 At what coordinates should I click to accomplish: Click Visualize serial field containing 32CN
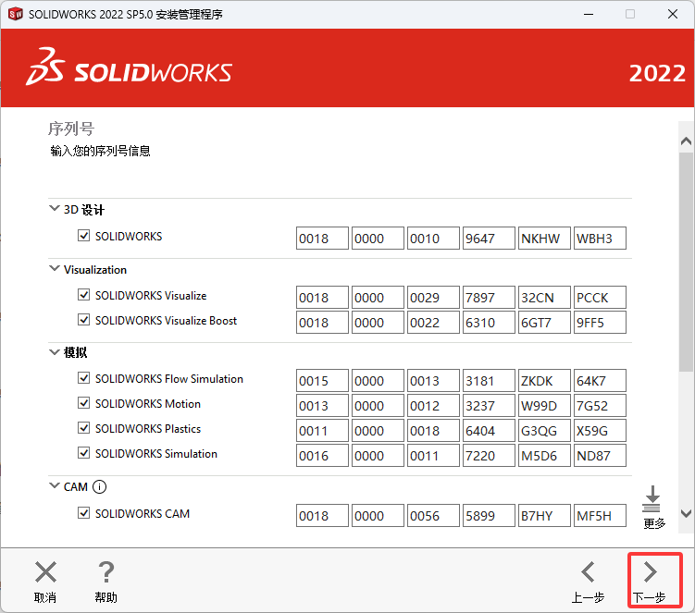(x=544, y=297)
